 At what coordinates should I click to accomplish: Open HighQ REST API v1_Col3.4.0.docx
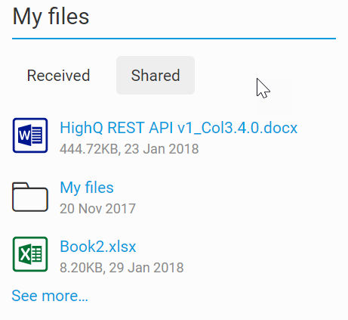tap(179, 128)
